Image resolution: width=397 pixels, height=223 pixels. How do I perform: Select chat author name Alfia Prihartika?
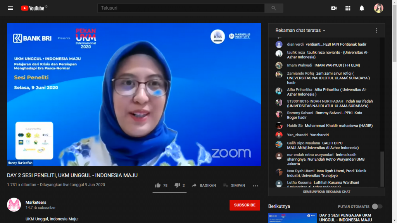pos(300,89)
